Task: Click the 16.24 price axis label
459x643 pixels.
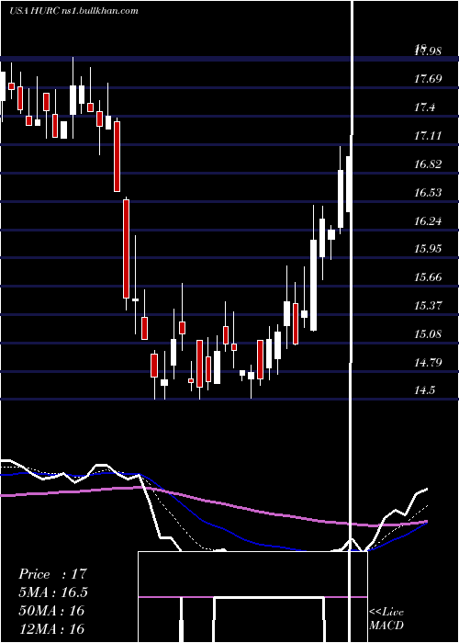Action: pos(428,221)
